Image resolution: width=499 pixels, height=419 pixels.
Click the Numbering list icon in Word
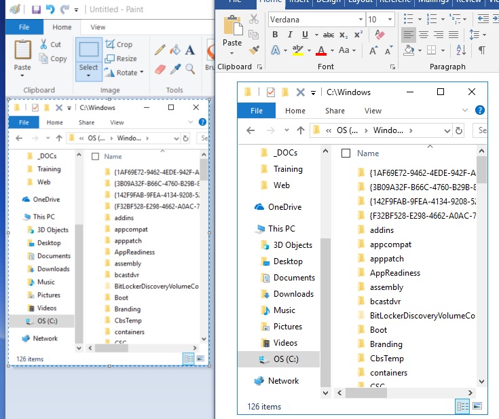tap(432, 19)
